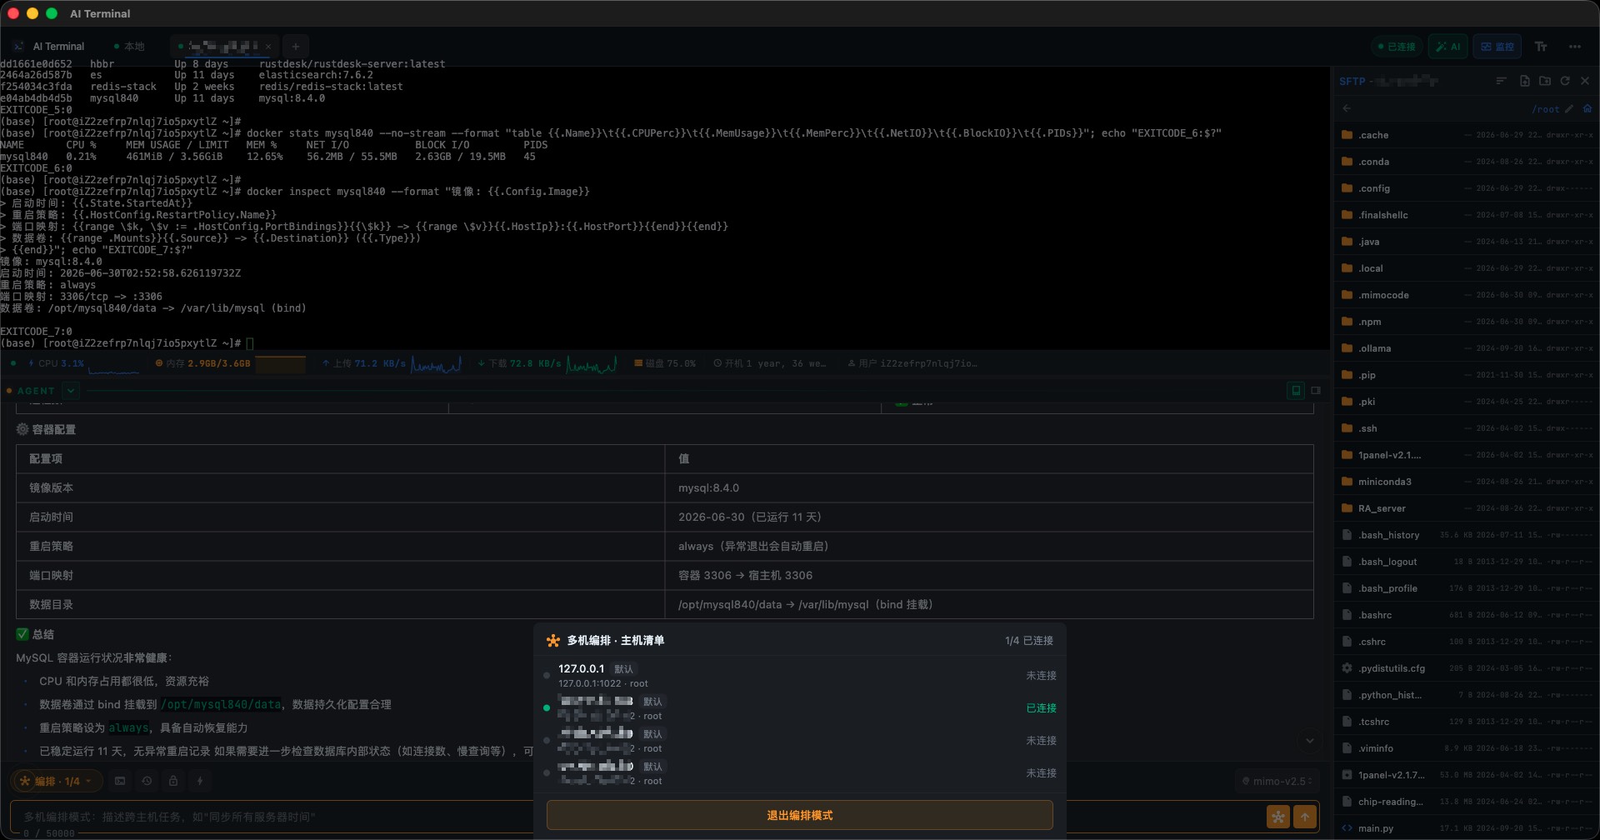Select the .bashrc file
The width and height of the screenshot is (1600, 840).
point(1466,615)
